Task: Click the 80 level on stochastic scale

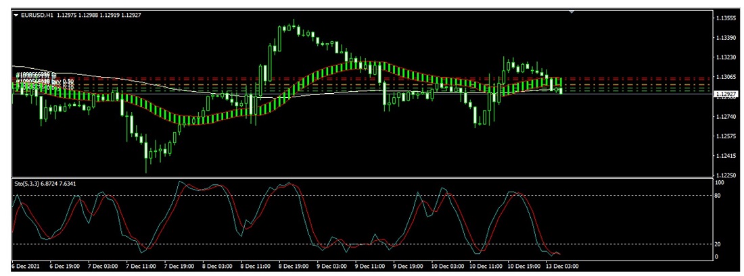Action: (x=720, y=196)
